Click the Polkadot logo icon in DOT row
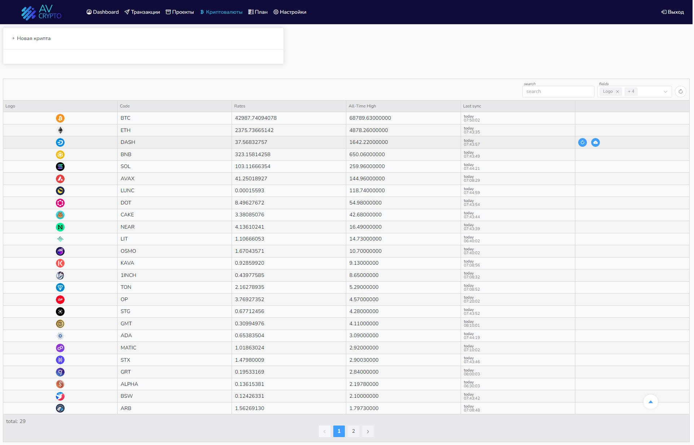 pos(60,203)
